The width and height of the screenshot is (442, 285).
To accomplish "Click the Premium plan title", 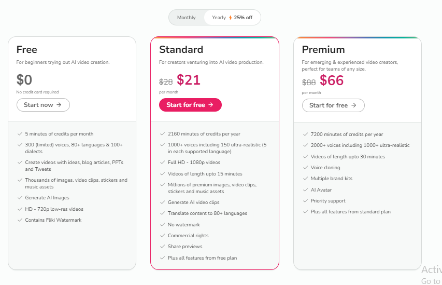I will [x=323, y=49].
